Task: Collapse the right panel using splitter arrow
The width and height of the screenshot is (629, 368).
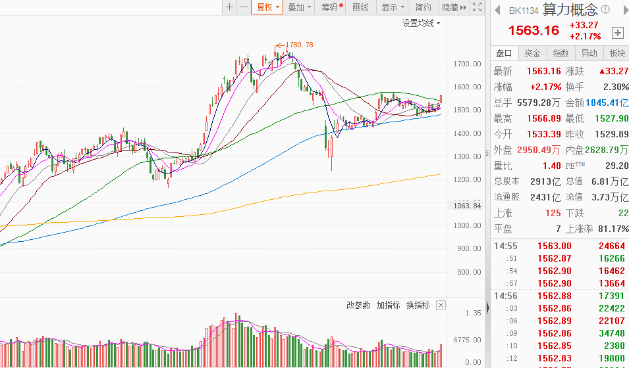Action: (488, 307)
